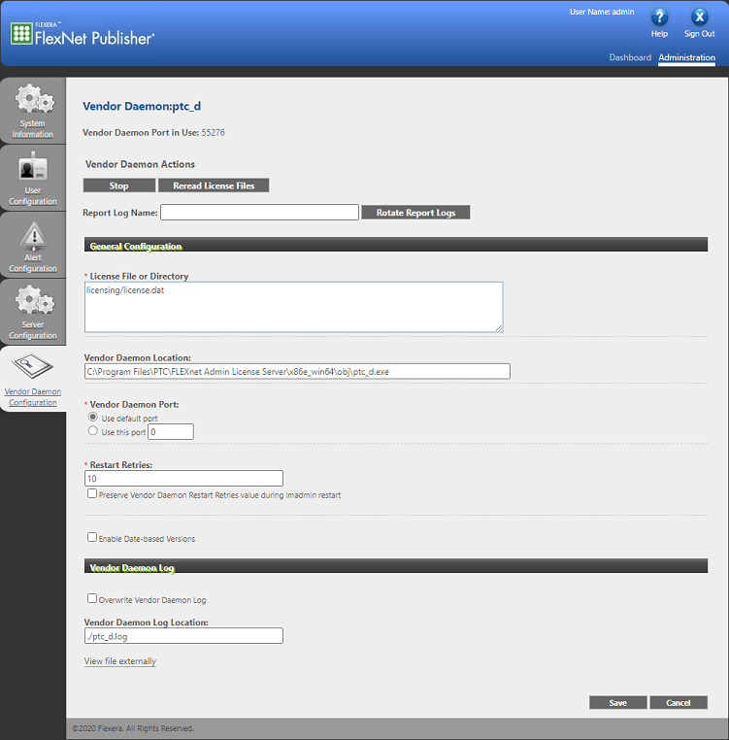Stop the vendor daemon
729x740 pixels.
click(118, 185)
